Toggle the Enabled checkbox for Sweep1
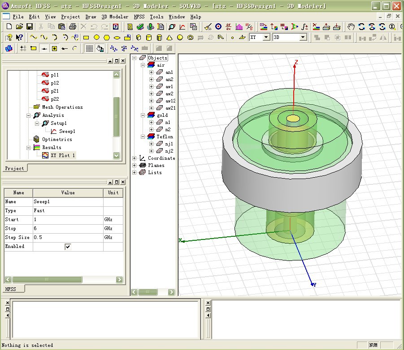404x350 pixels. click(x=68, y=247)
